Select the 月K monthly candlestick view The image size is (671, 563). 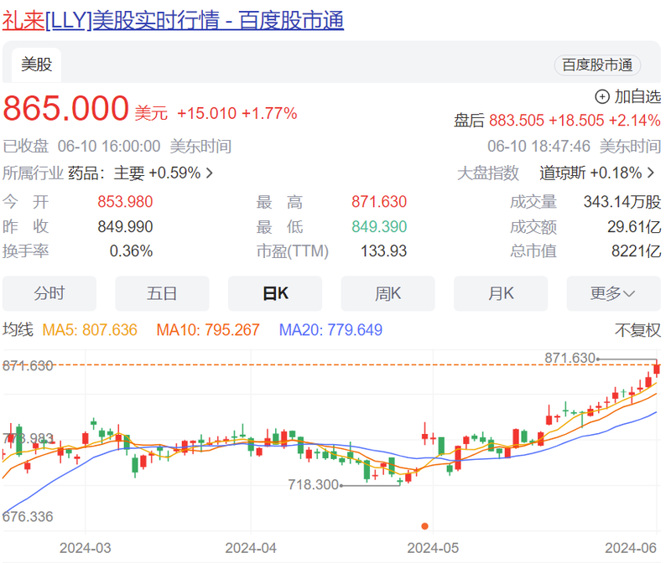tap(500, 293)
